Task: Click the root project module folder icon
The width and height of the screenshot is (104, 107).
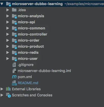Action: tap(8, 4)
